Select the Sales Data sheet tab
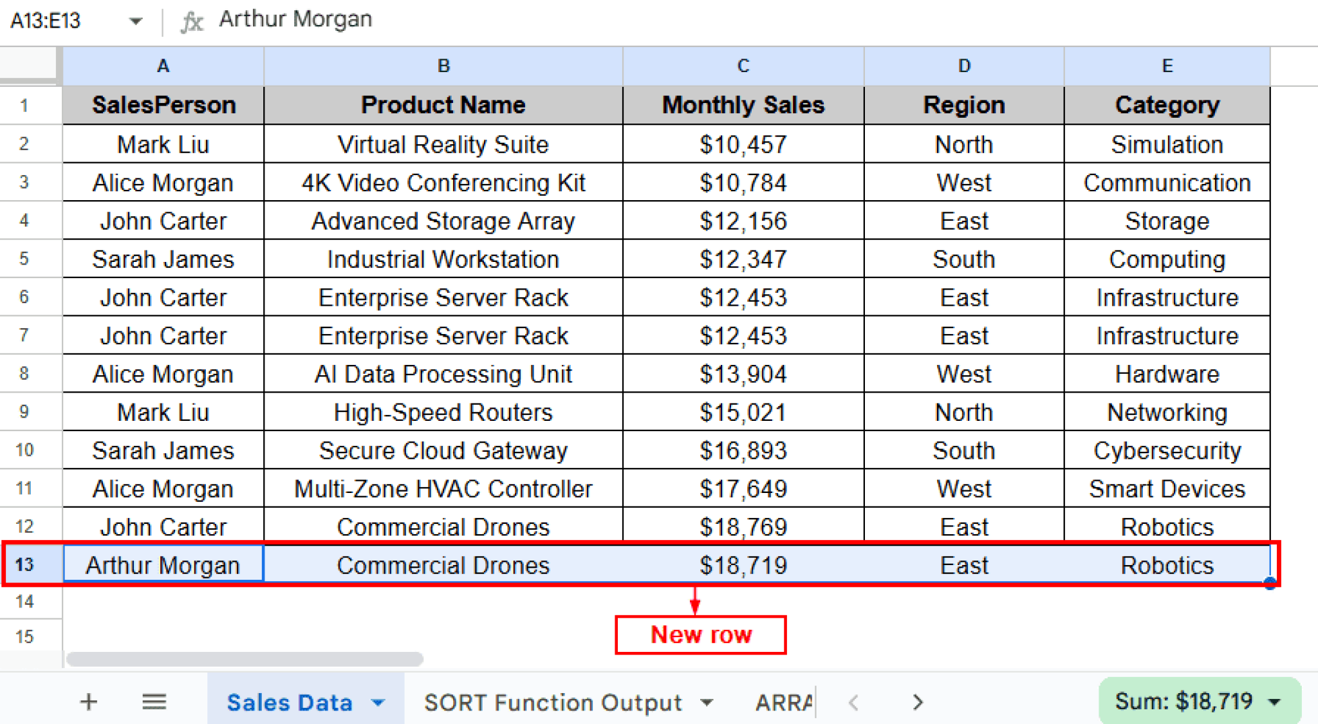Image resolution: width=1318 pixels, height=724 pixels. point(290,701)
